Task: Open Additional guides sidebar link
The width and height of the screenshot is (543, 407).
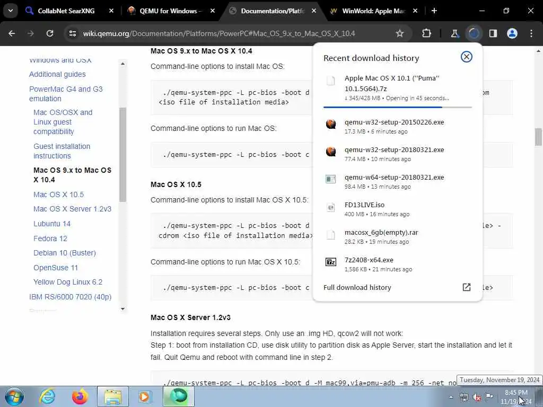Action: (x=57, y=74)
